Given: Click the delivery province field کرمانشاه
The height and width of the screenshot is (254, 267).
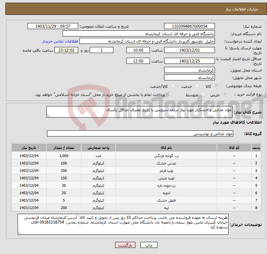Looking at the screenshot, I should pyautogui.click(x=190, y=70).
